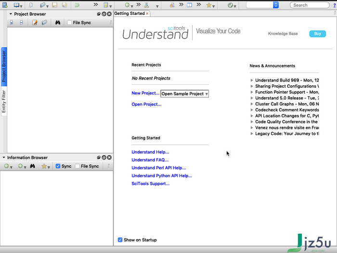Click the green Back navigation arrow in toolbar
337x253 pixels.
click(127, 5)
